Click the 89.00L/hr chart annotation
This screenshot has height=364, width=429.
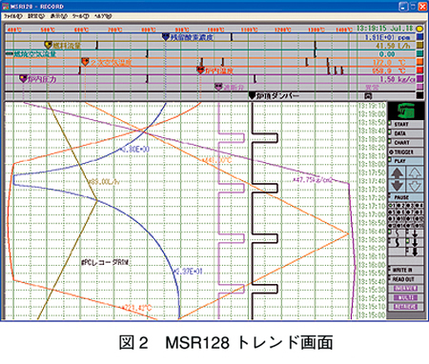(104, 182)
